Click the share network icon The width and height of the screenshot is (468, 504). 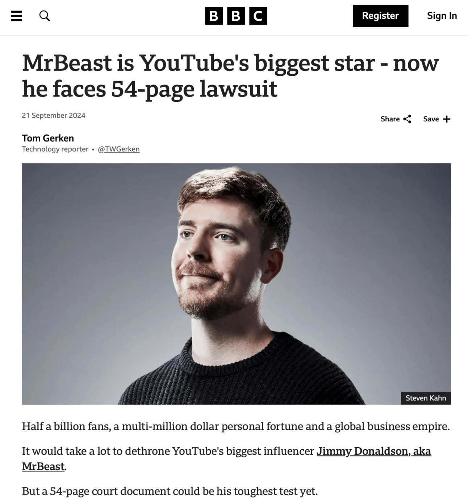408,119
